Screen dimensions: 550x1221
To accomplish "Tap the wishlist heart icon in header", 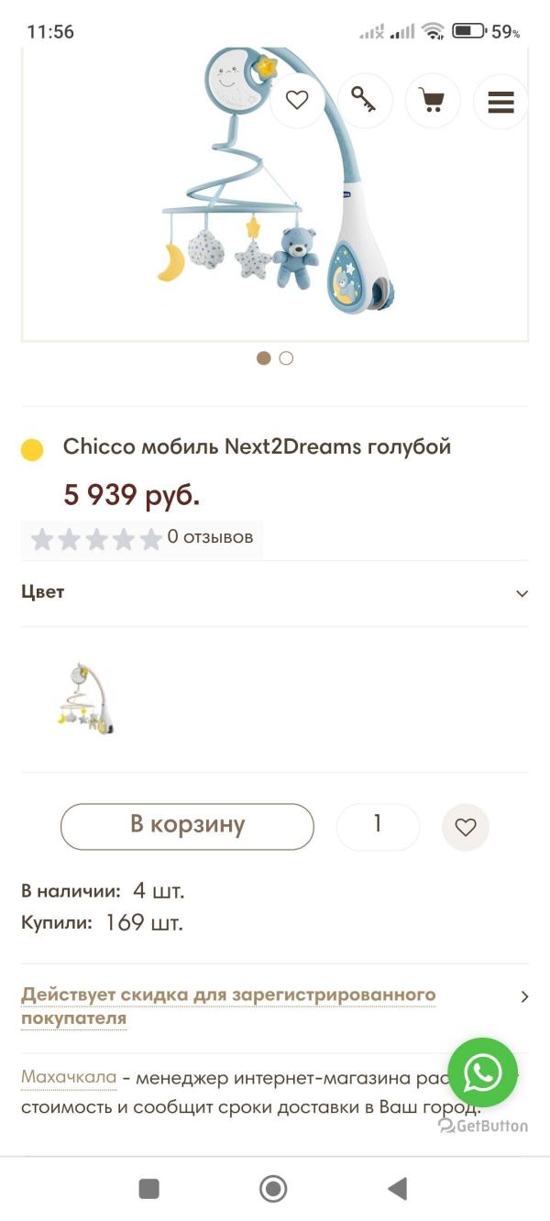I will 297,101.
